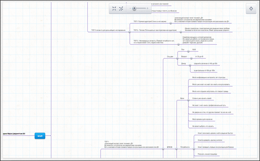Viewport: 260px width, 161px height.
Task: Collapse the Пол node circle
Action: point(188,51)
